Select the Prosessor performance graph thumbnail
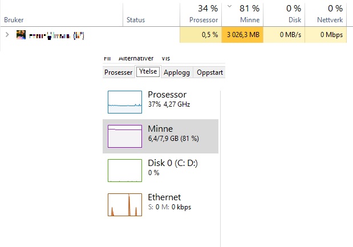This screenshot has width=353, height=247. (125, 102)
